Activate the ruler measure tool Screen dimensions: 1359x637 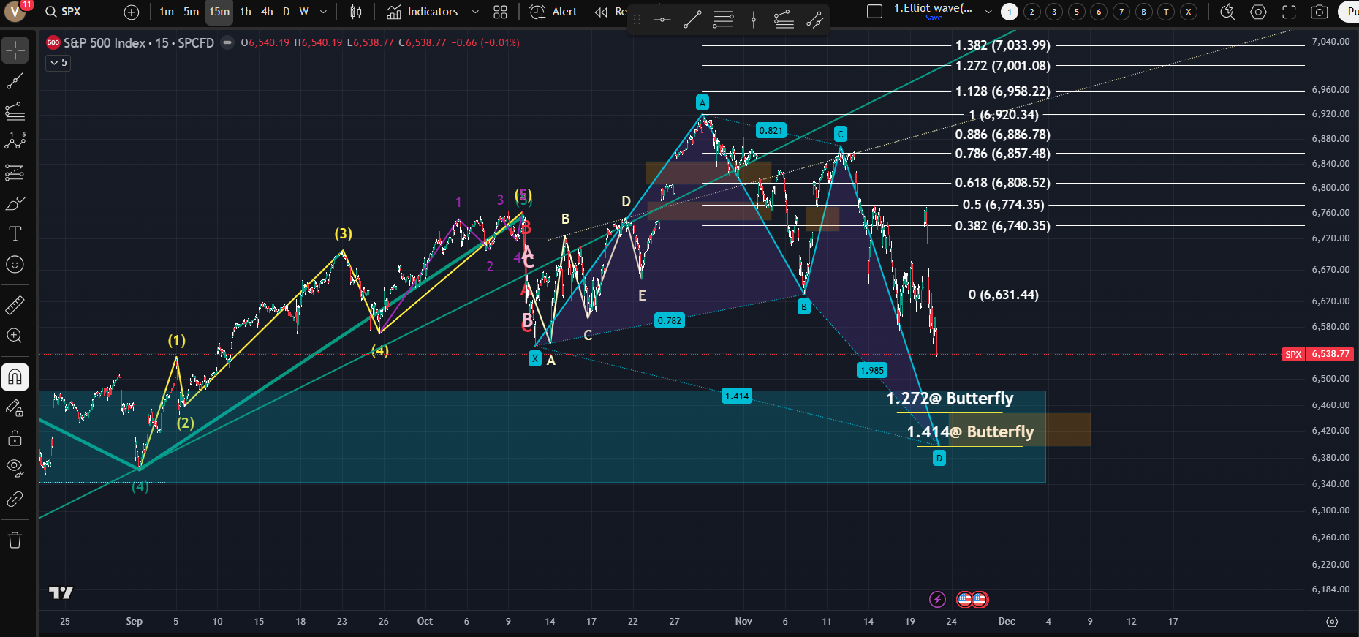(x=15, y=305)
